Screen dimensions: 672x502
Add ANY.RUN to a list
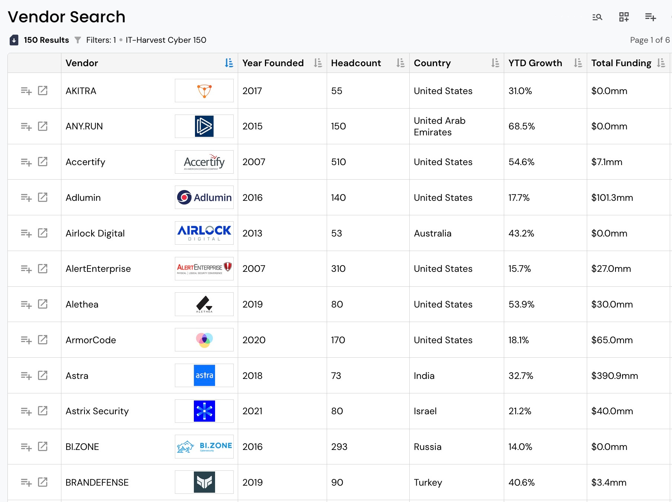[26, 126]
